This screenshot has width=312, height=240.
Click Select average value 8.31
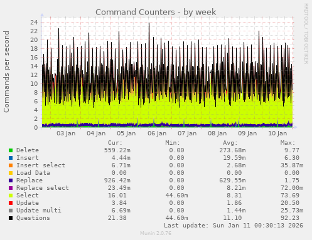click(x=234, y=196)
